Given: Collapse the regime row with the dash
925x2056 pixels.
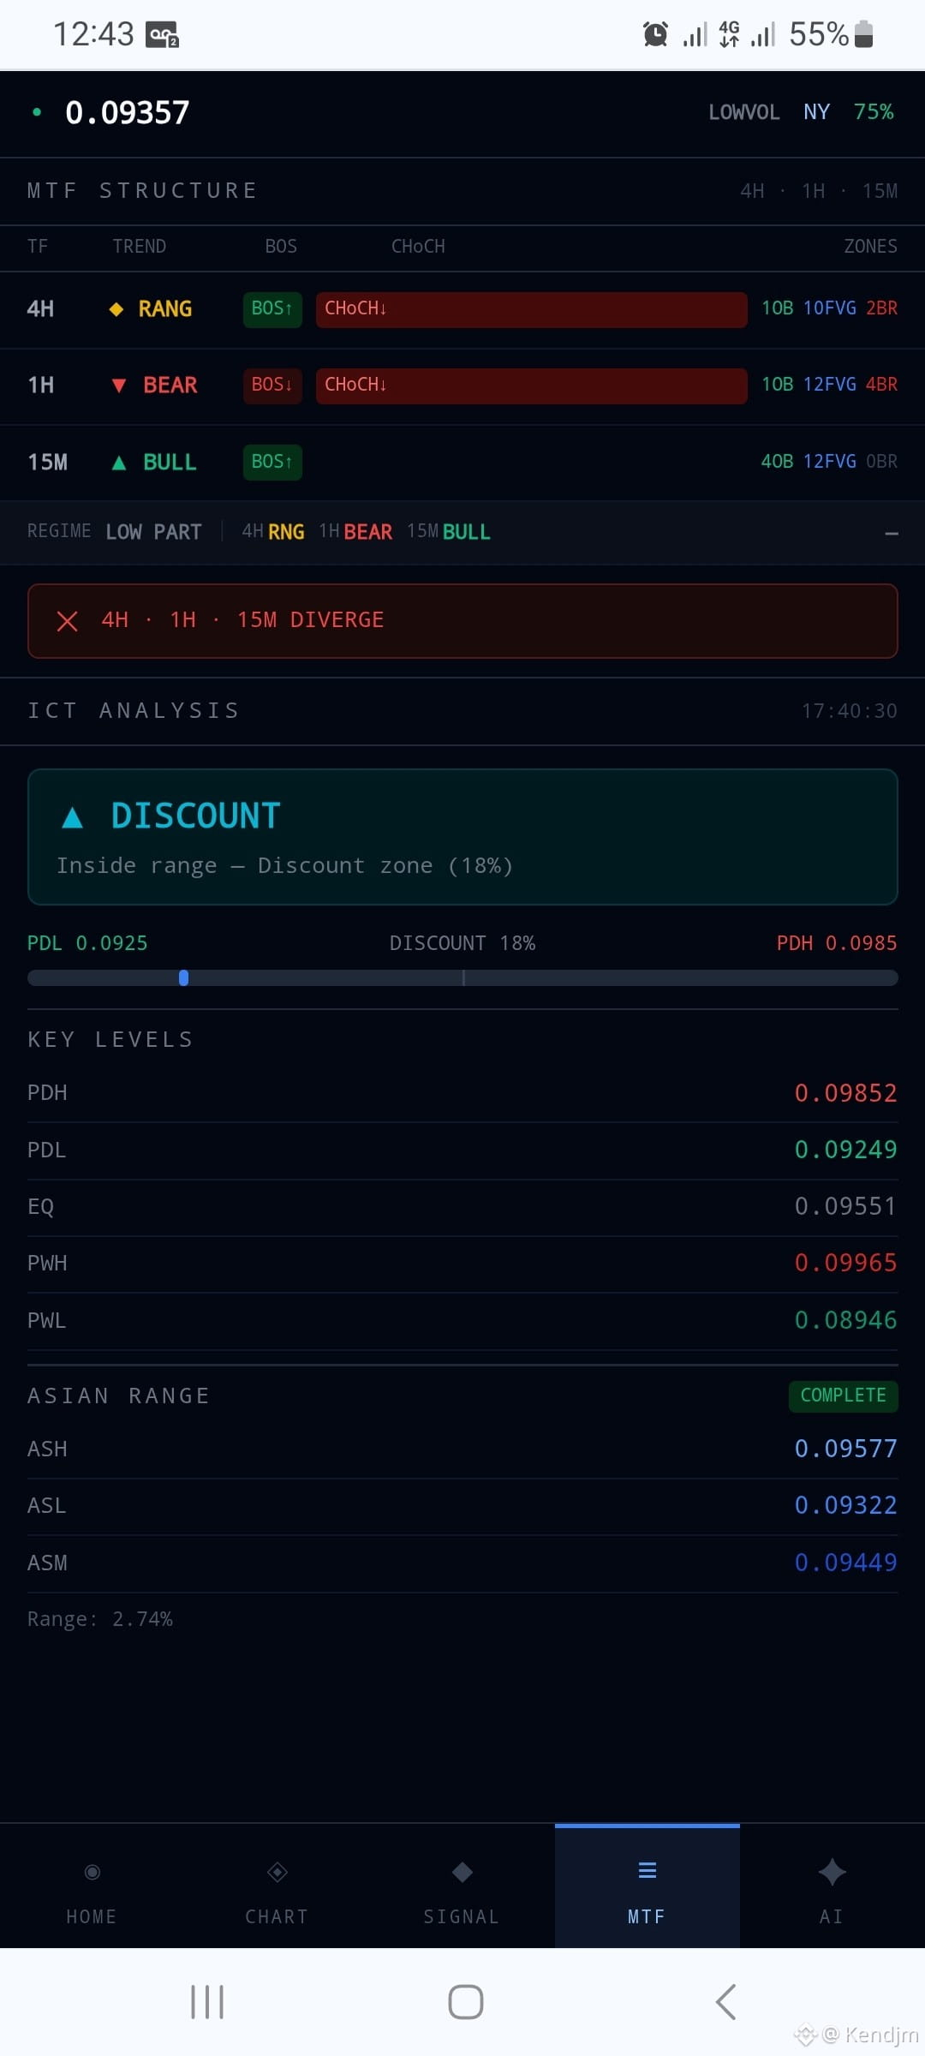Looking at the screenshot, I should tap(892, 533).
